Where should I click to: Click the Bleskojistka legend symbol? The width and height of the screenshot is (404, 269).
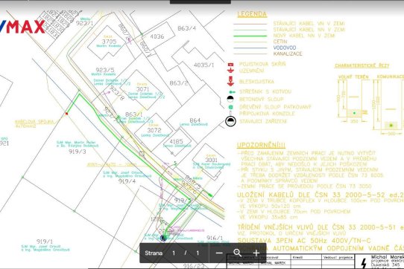click(x=230, y=81)
